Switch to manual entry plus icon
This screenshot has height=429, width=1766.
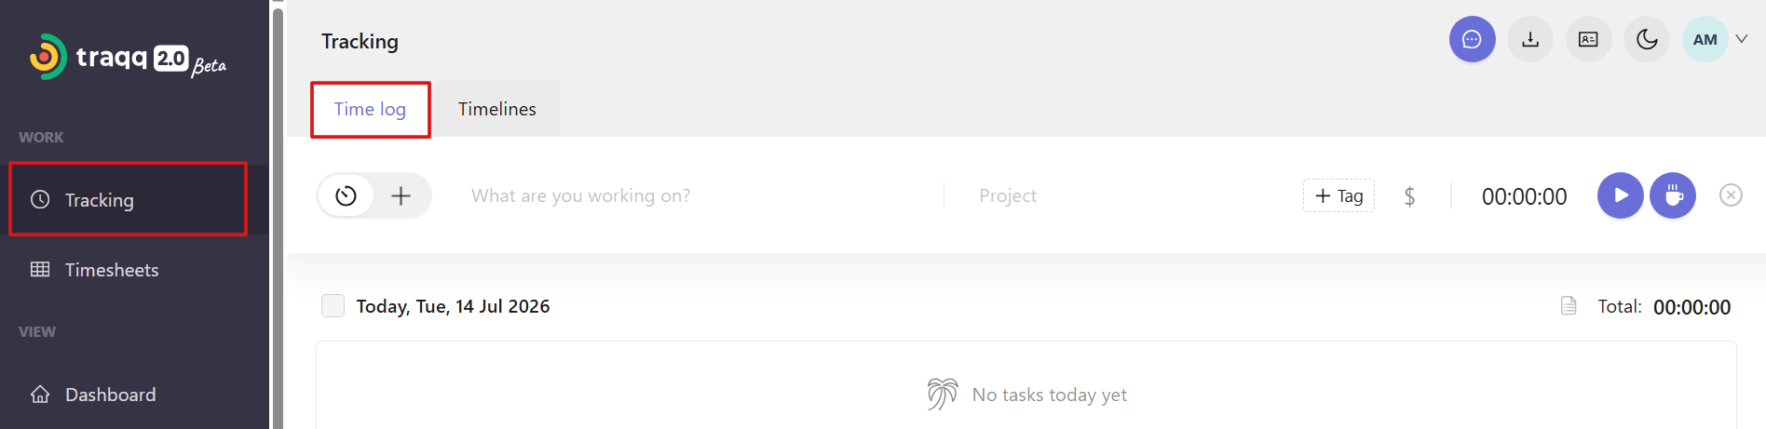click(401, 195)
